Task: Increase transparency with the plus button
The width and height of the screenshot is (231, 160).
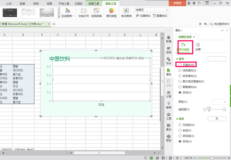Action: 224,110
